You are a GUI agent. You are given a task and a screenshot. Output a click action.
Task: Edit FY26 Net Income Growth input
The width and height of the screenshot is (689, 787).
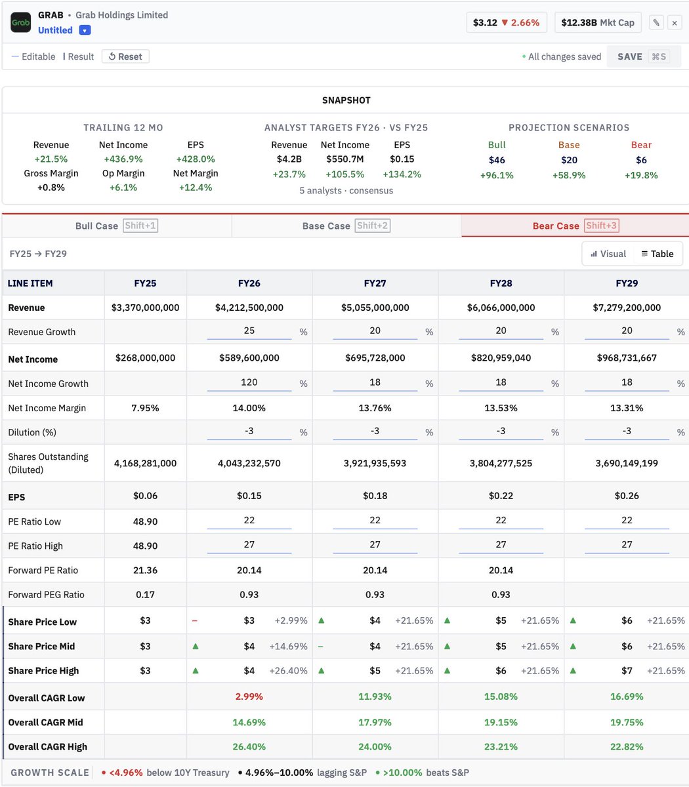pos(249,382)
